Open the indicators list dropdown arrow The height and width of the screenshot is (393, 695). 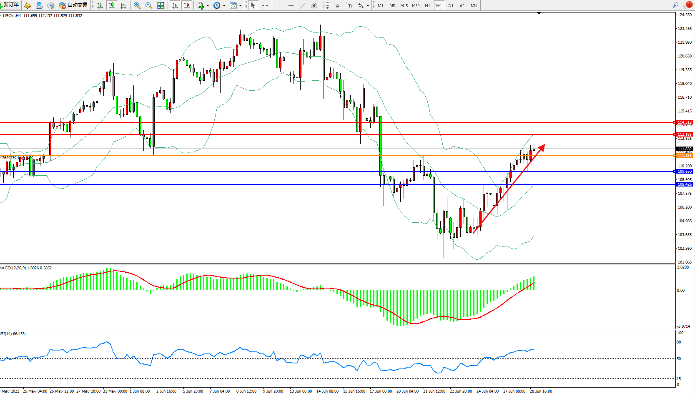(x=208, y=6)
